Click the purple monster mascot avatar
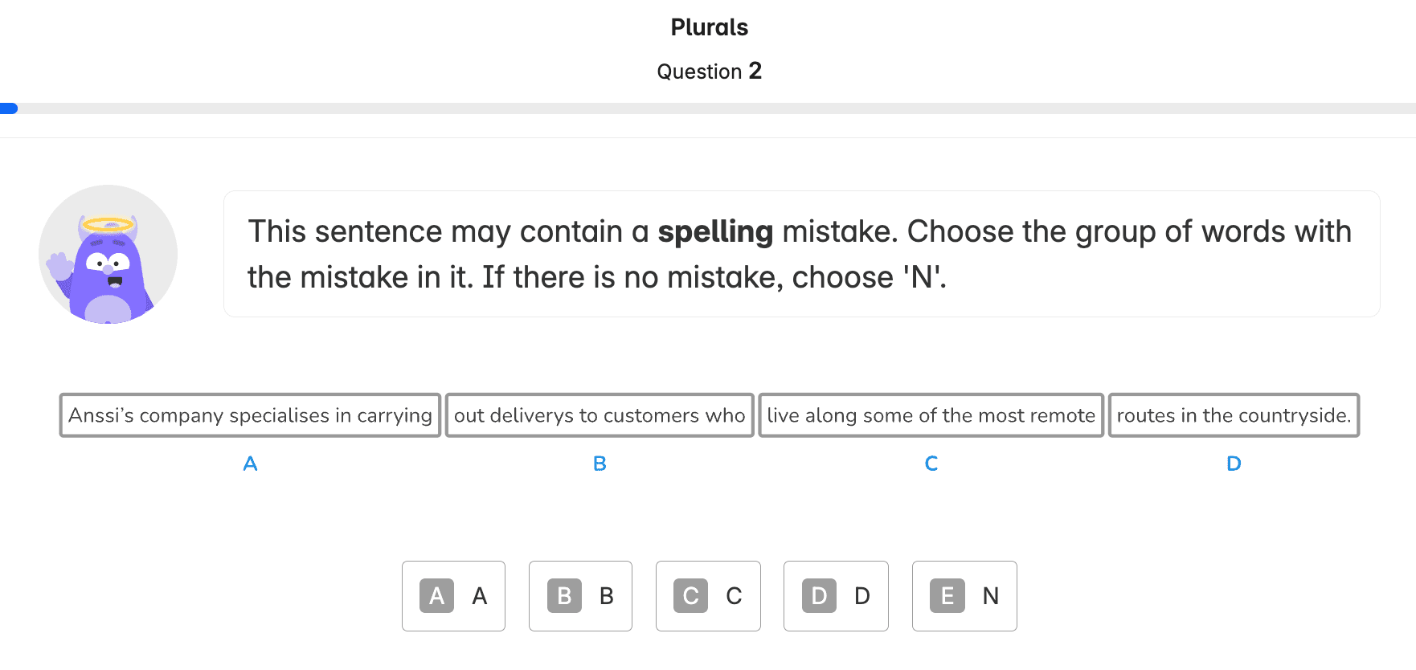Viewport: 1416px width, 670px height. 108,255
